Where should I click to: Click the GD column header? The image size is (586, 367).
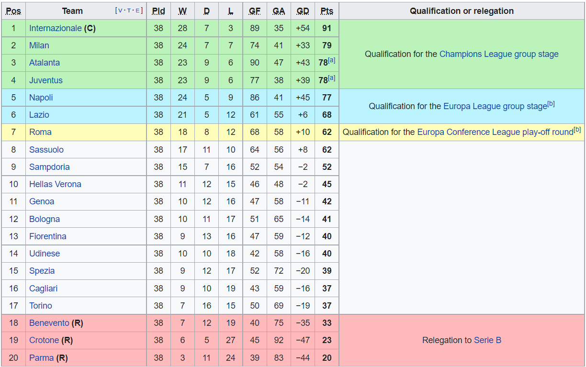coord(303,11)
